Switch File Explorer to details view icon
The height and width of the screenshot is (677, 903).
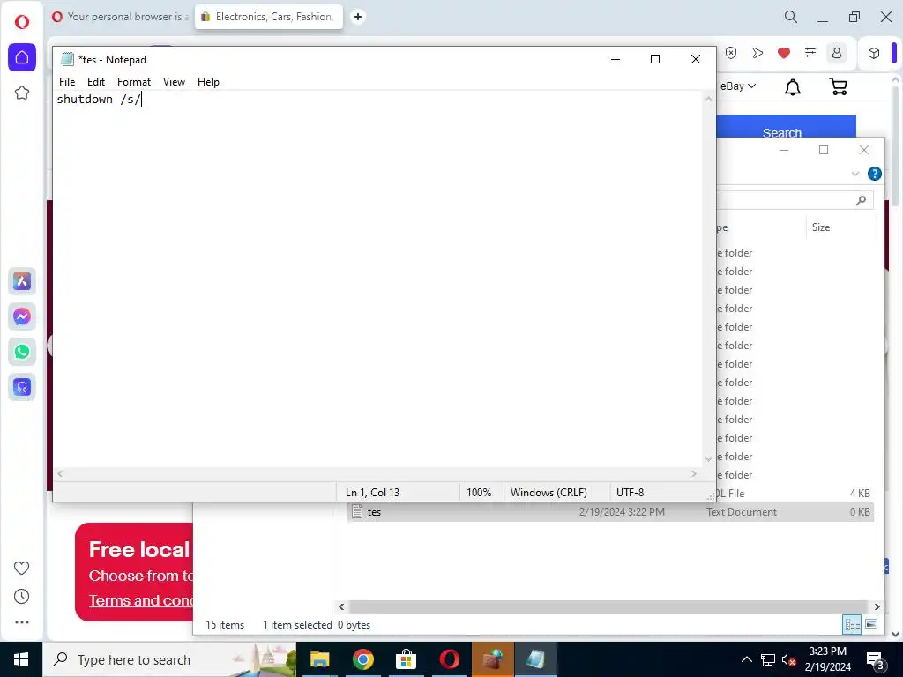coord(853,624)
